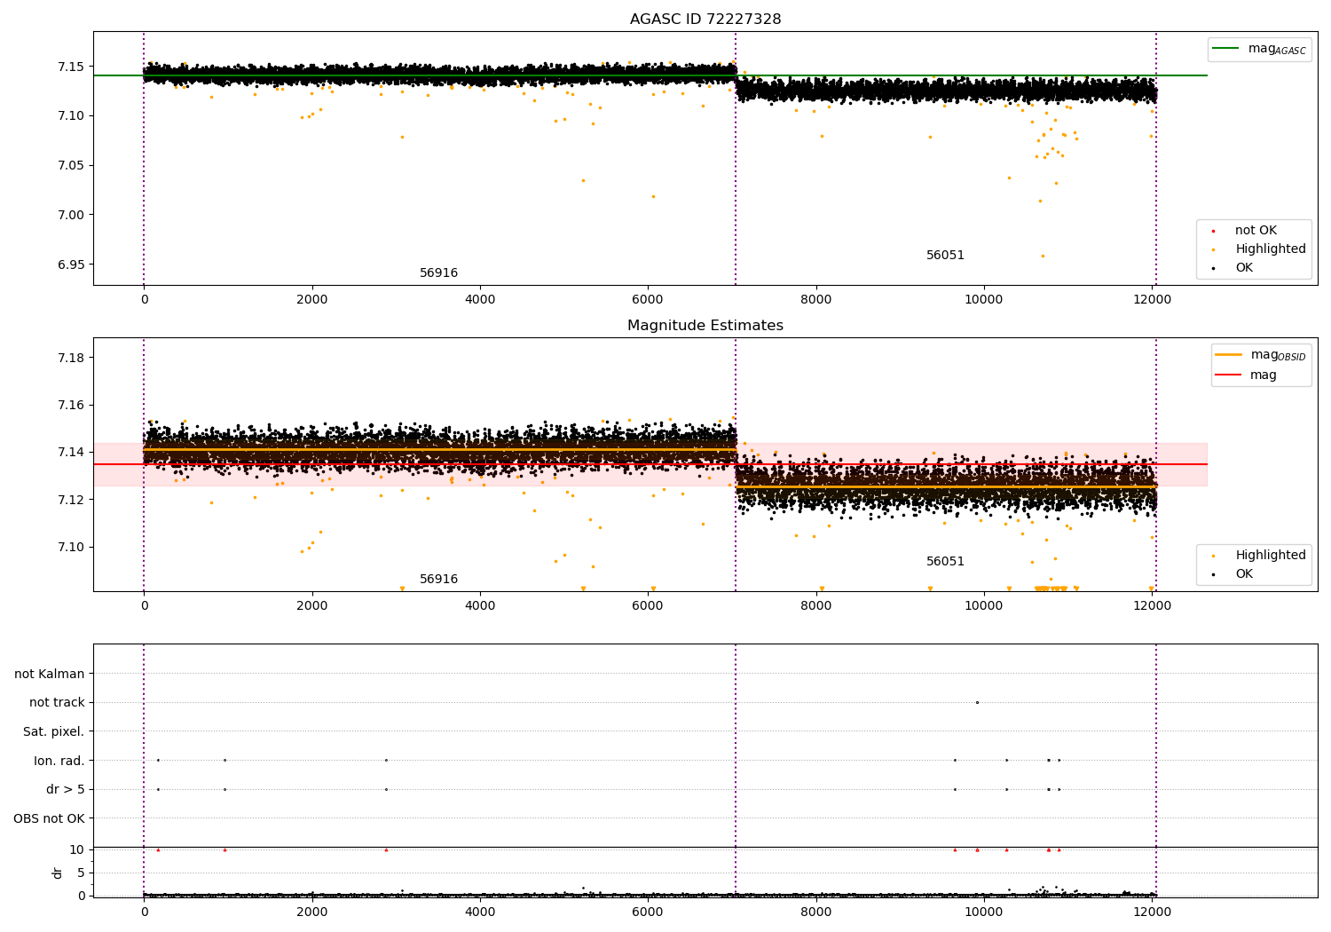Screen dimensions: 1331x932
Task: Click the 7.16 y-axis tick of the middle plot
Action: tap(72, 406)
